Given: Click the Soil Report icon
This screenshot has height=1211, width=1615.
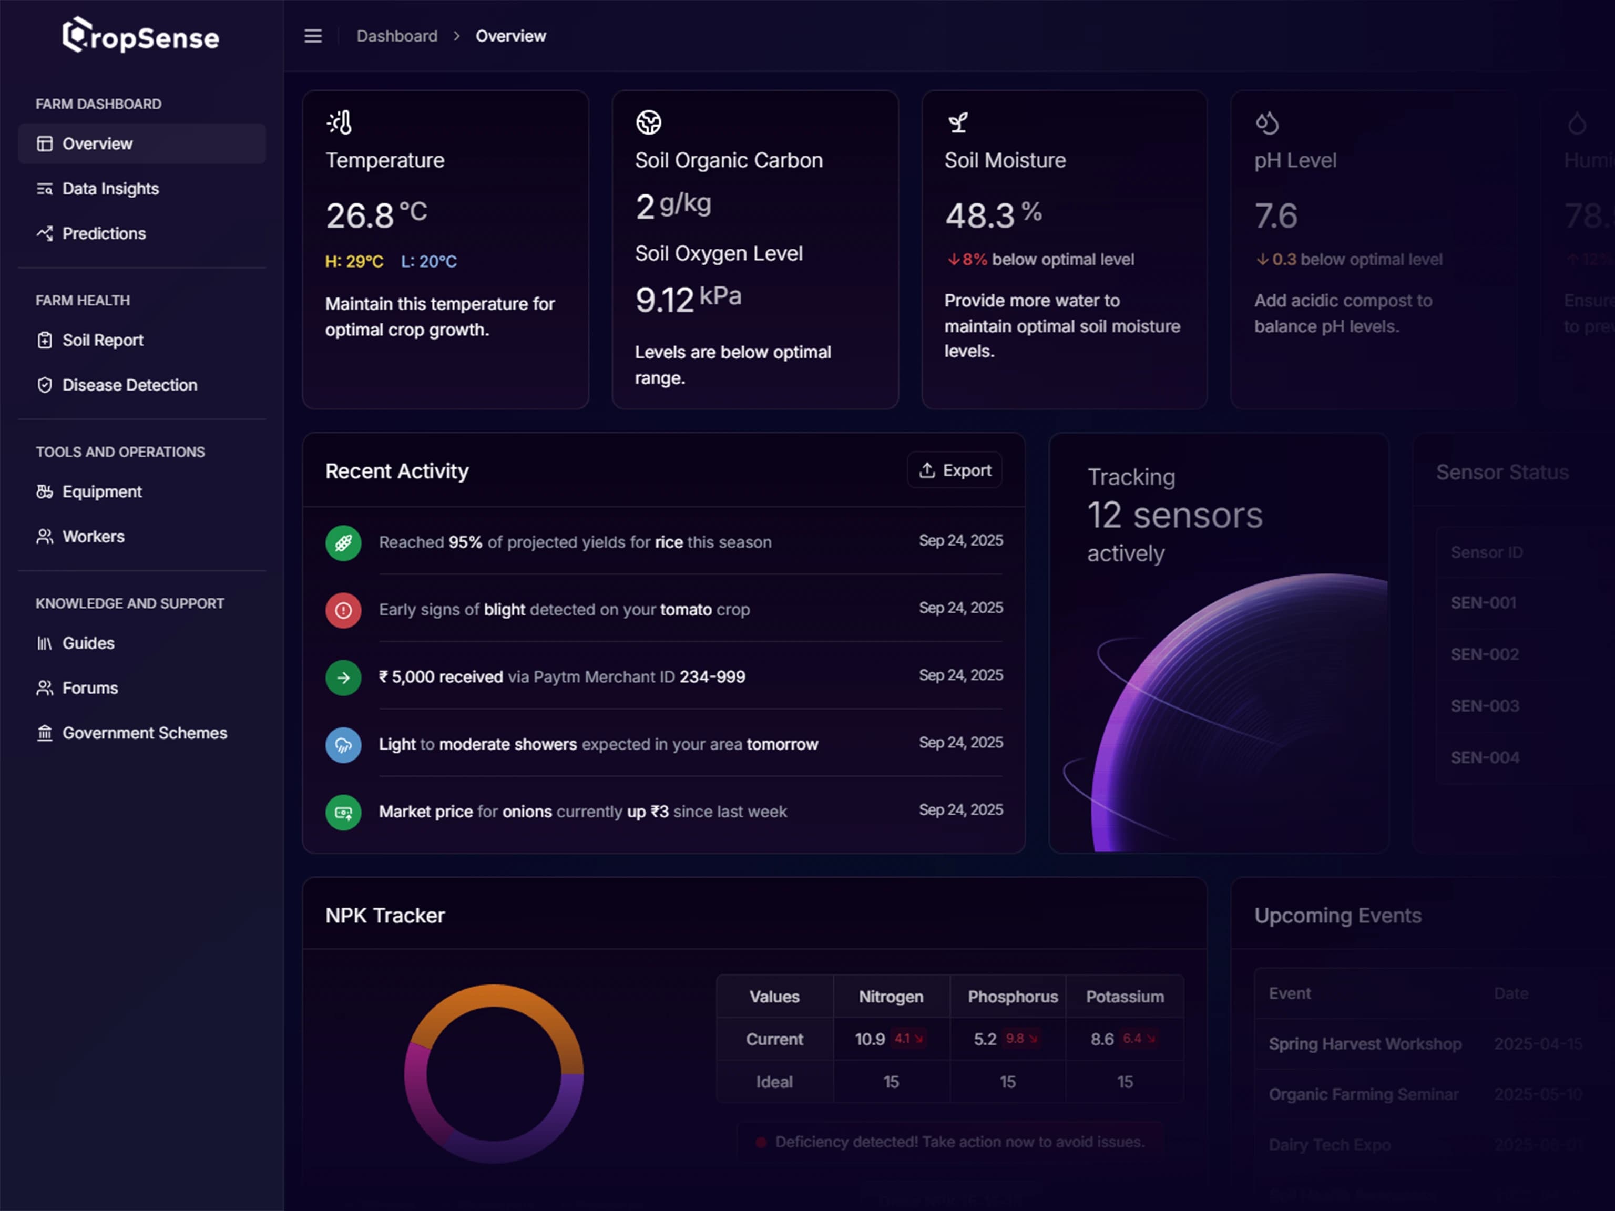Looking at the screenshot, I should click(x=45, y=340).
